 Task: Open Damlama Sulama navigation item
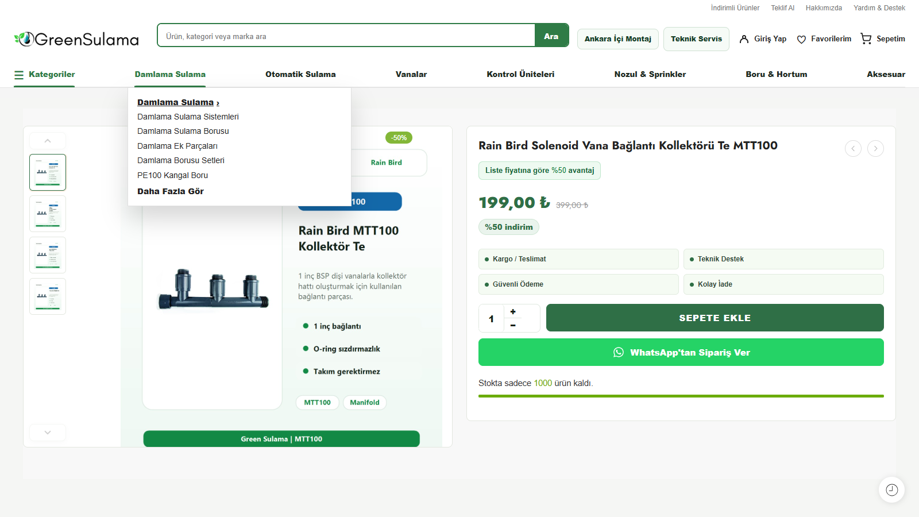click(170, 75)
